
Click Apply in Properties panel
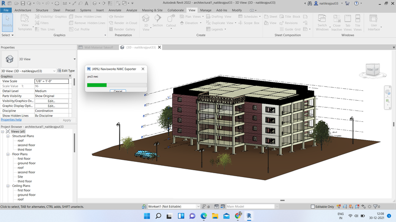[67, 120]
